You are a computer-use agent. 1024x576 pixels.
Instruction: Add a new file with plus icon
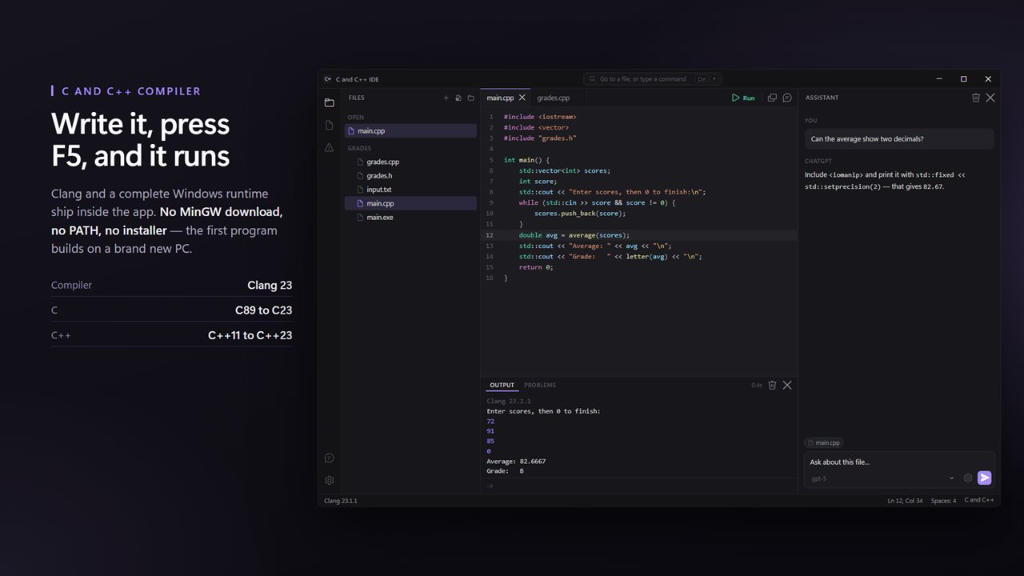click(x=446, y=98)
